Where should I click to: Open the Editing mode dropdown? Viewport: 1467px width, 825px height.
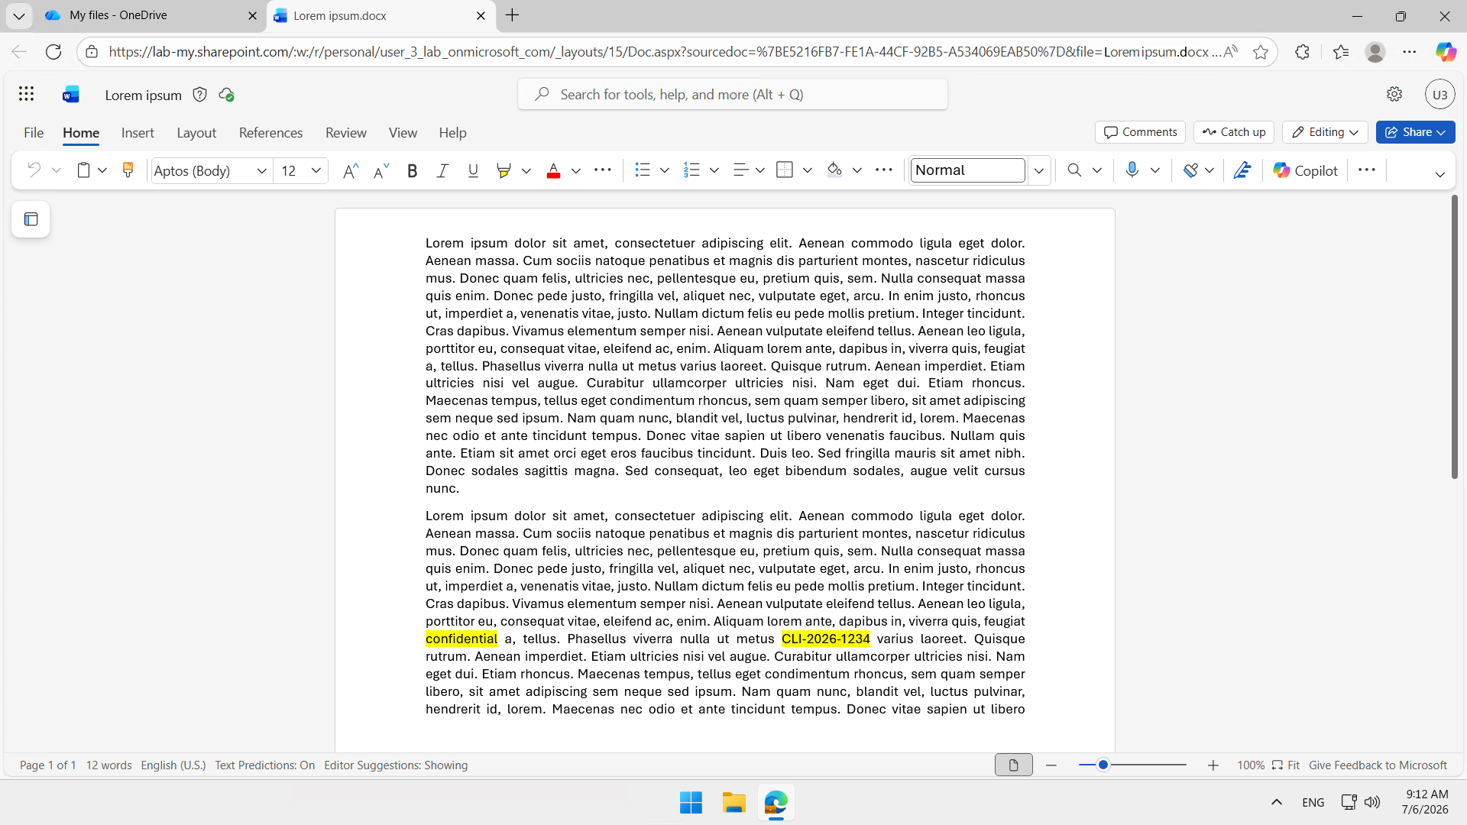pos(1325,132)
